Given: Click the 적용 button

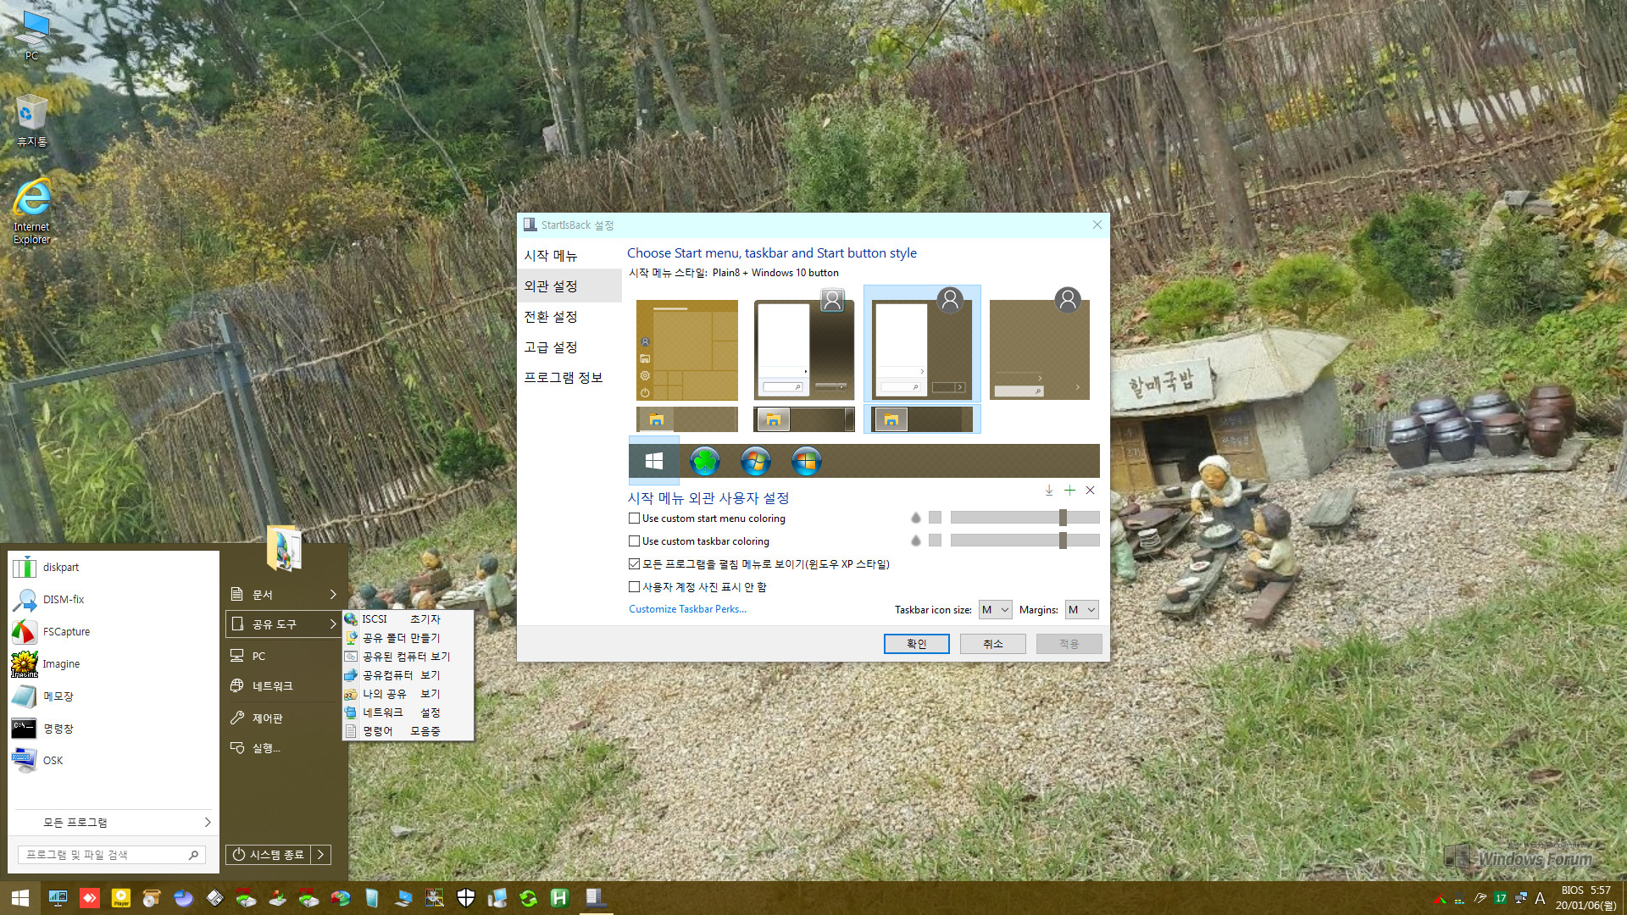Looking at the screenshot, I should (1069, 644).
